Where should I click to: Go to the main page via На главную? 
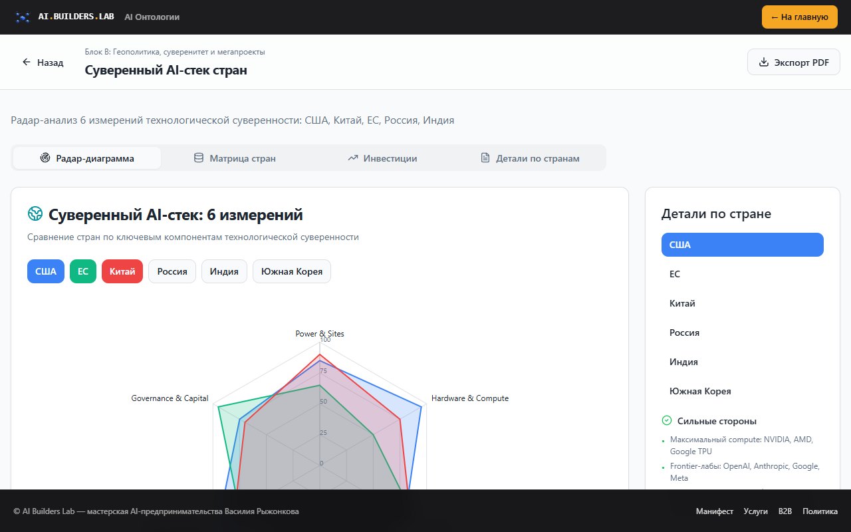tap(800, 17)
